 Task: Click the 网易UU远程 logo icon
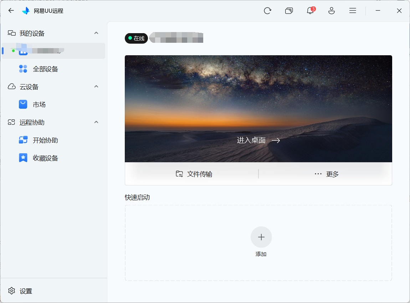[26, 11]
